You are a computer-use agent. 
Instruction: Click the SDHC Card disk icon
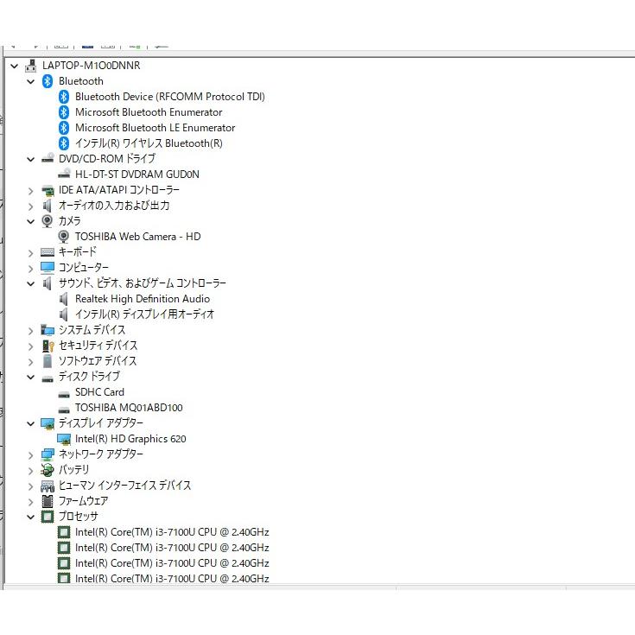click(64, 394)
